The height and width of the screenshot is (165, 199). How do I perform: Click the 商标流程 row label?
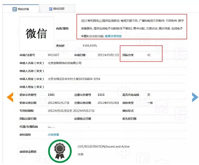click(25, 135)
